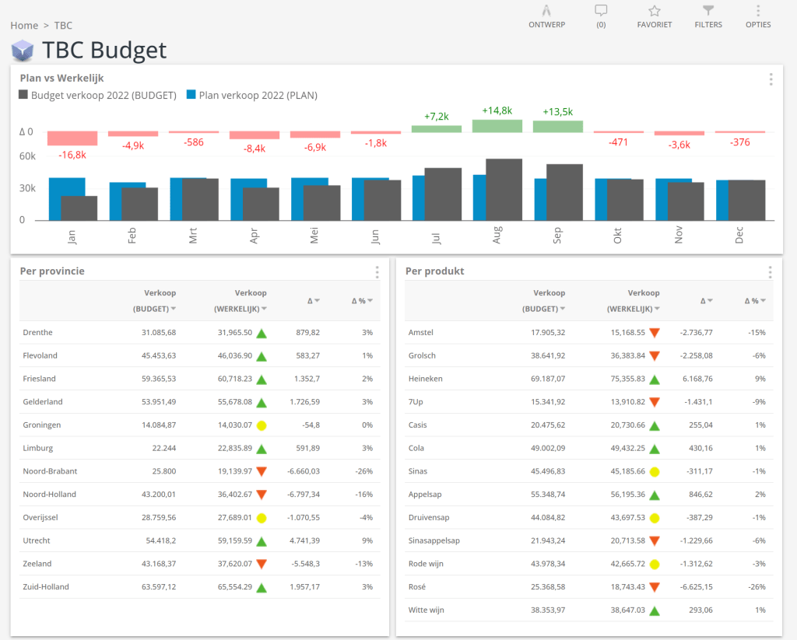797x640 pixels.
Task: Navigate using the Home breadcrumb link
Action: [x=23, y=25]
